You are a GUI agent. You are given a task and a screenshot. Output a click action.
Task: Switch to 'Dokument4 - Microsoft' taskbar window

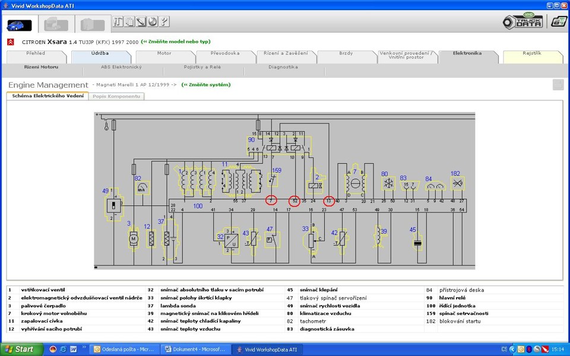coord(195,349)
